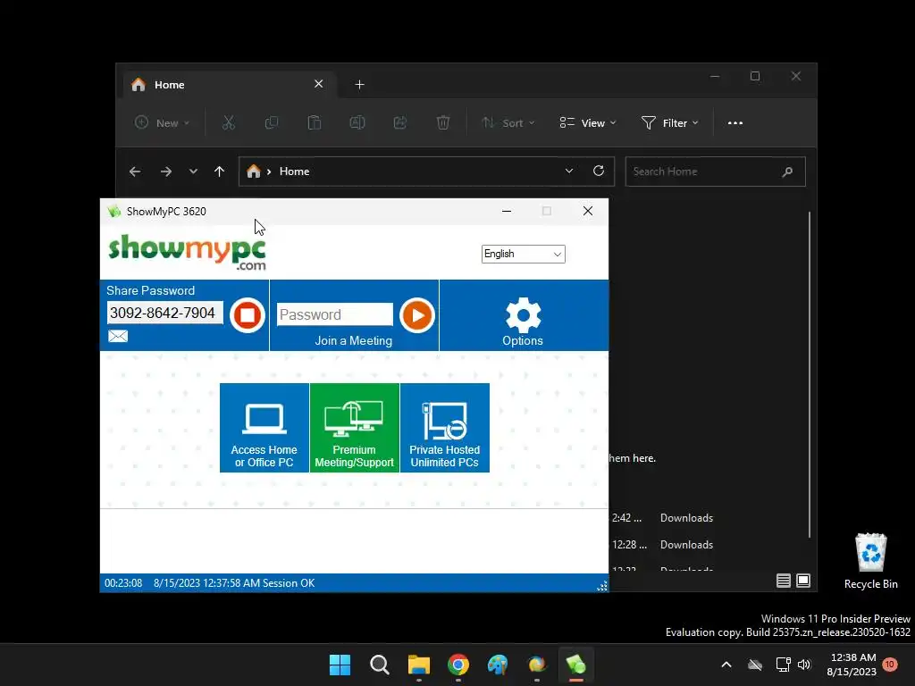Click the Cut icon in File Explorer

228,122
